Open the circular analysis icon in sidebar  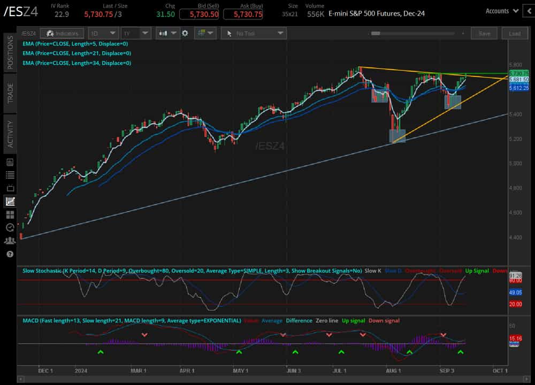pyautogui.click(x=10, y=227)
